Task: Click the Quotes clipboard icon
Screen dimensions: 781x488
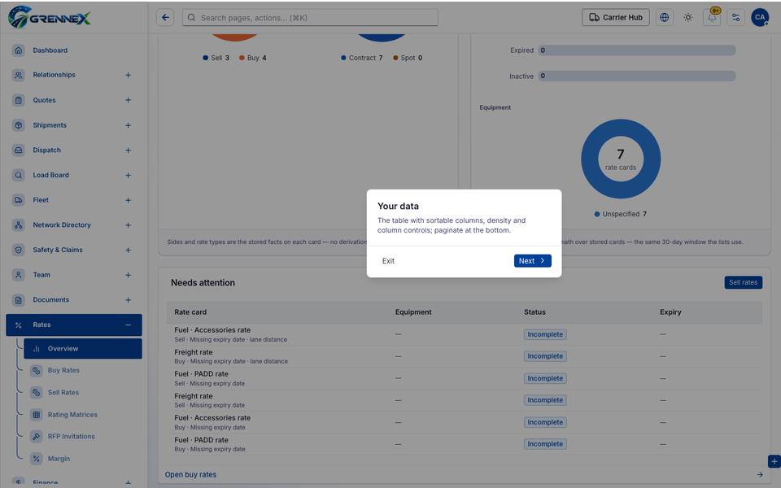Action: click(x=19, y=100)
